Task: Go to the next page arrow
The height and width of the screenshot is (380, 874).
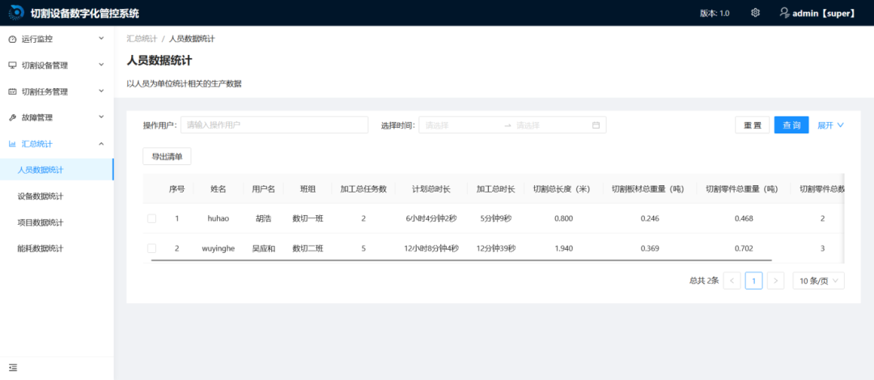Action: [776, 281]
